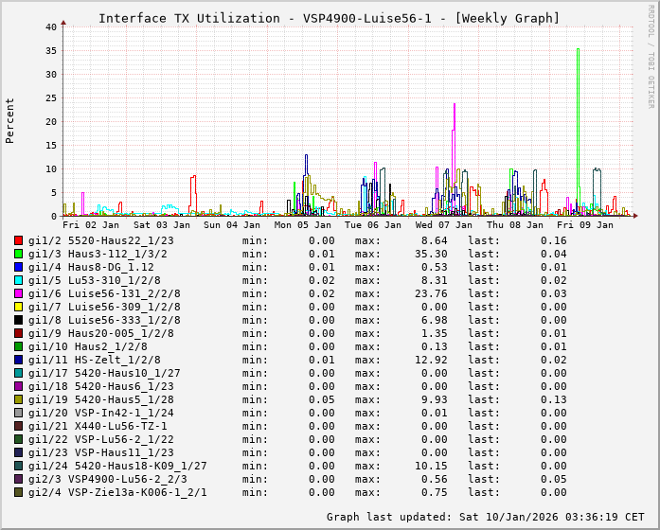Click the dark blue gi1/11 HS-Zelt swatch
This screenshot has width=660, height=530.
tap(19, 360)
